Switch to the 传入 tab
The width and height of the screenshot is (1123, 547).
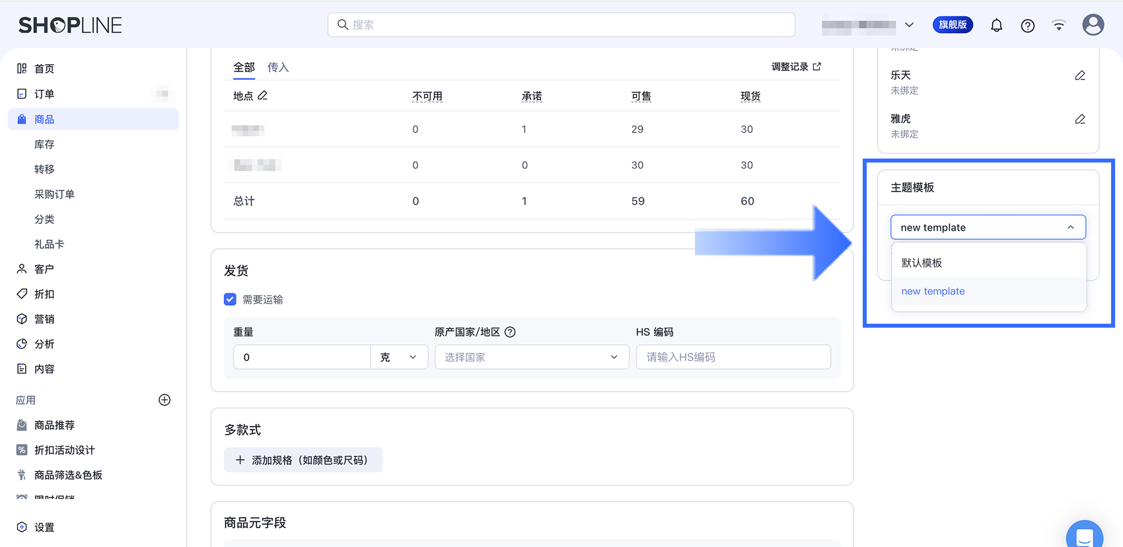pos(278,67)
